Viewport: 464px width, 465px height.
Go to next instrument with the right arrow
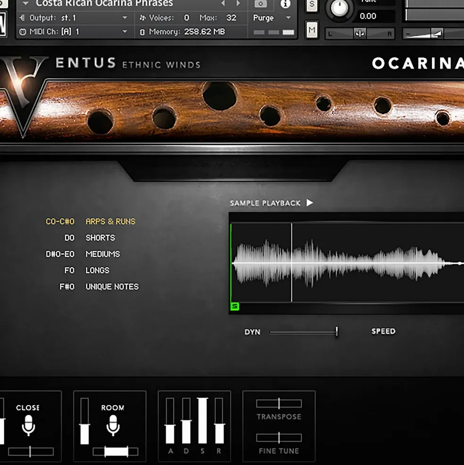click(x=238, y=4)
